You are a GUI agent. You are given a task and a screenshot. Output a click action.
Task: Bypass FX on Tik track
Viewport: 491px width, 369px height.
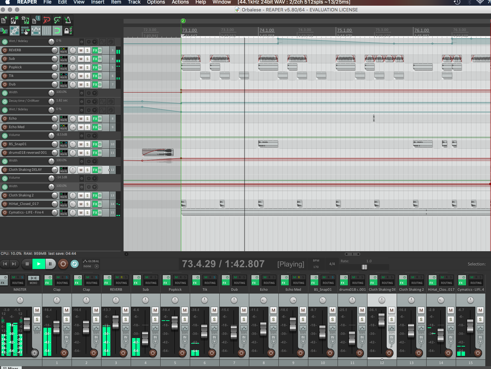(100, 76)
